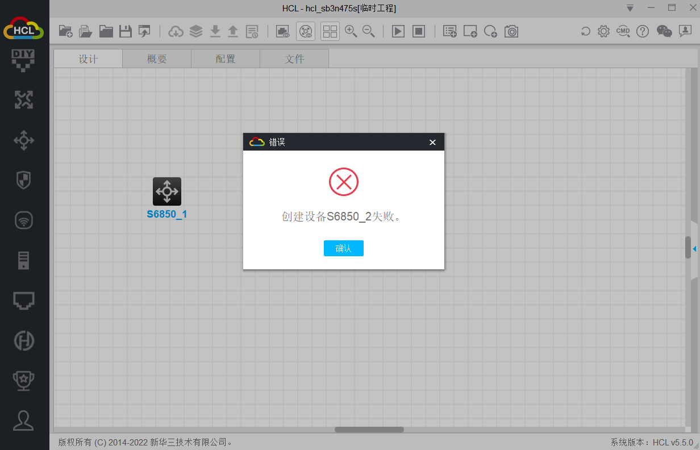Click the download arrow icon
The image size is (700, 450).
[x=215, y=31]
